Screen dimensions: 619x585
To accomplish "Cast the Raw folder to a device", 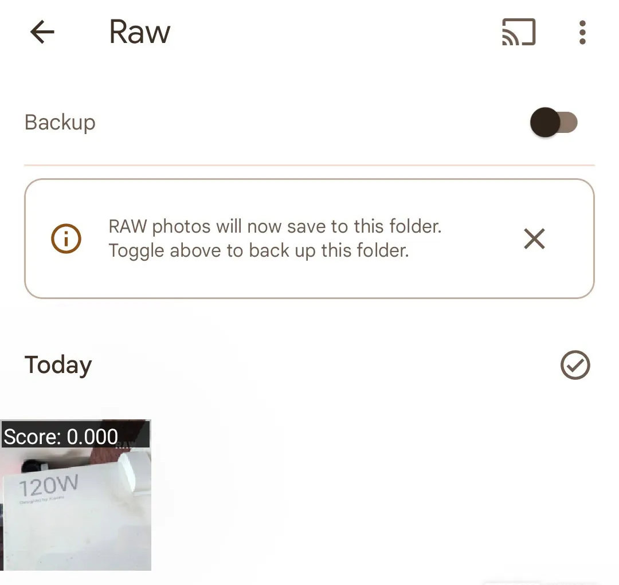I will [x=519, y=32].
